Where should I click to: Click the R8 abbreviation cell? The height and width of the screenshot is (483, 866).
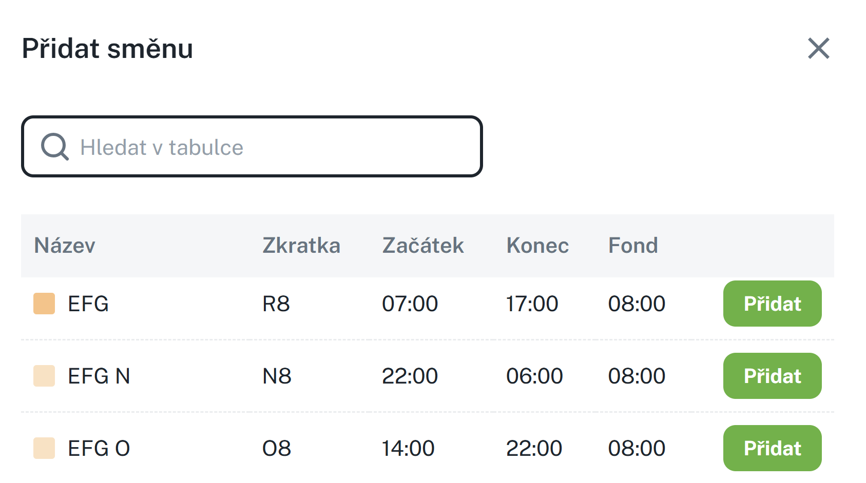pos(276,304)
